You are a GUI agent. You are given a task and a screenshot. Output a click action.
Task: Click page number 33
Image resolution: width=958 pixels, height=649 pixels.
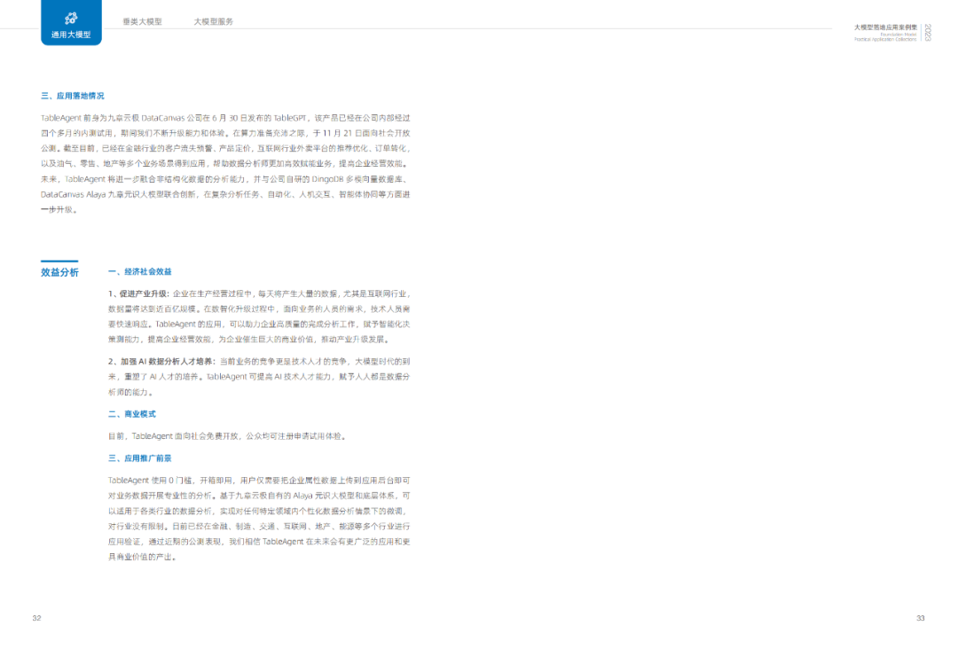920,618
